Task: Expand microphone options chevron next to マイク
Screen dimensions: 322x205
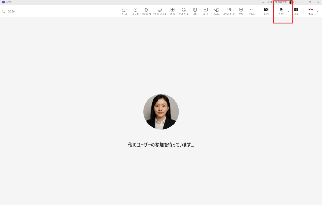Action: point(288,11)
